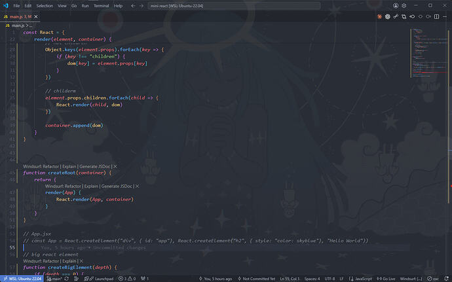This screenshot has height=282, width=452.
Task: Open changes with the compare icon in the editor toolbar
Action: [404, 17]
